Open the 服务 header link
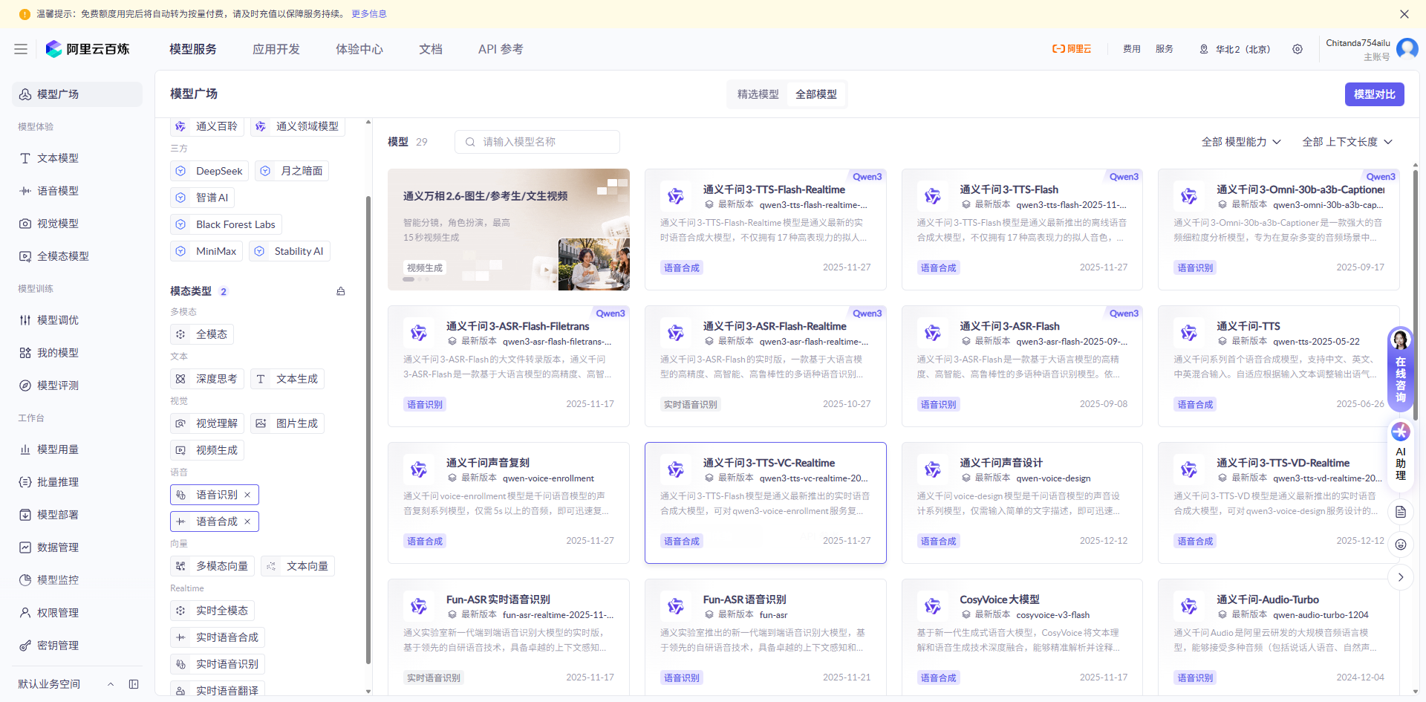This screenshot has width=1426, height=702. click(1165, 49)
